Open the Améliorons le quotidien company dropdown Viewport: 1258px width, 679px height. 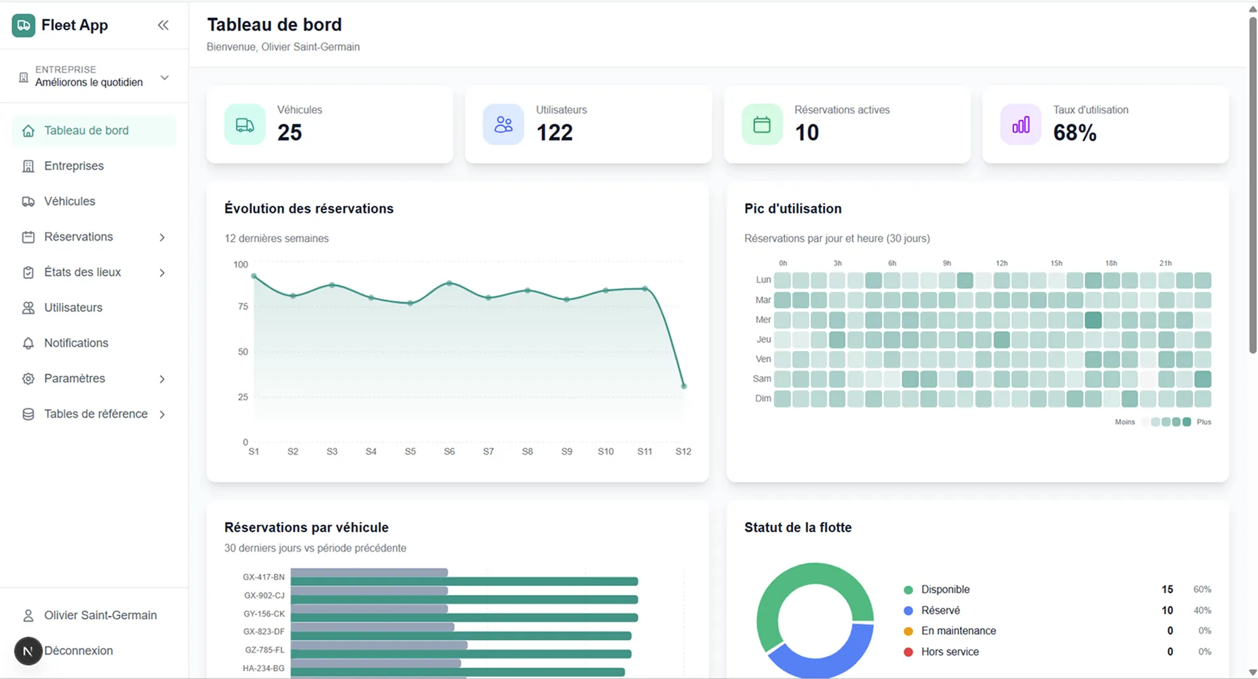164,77
